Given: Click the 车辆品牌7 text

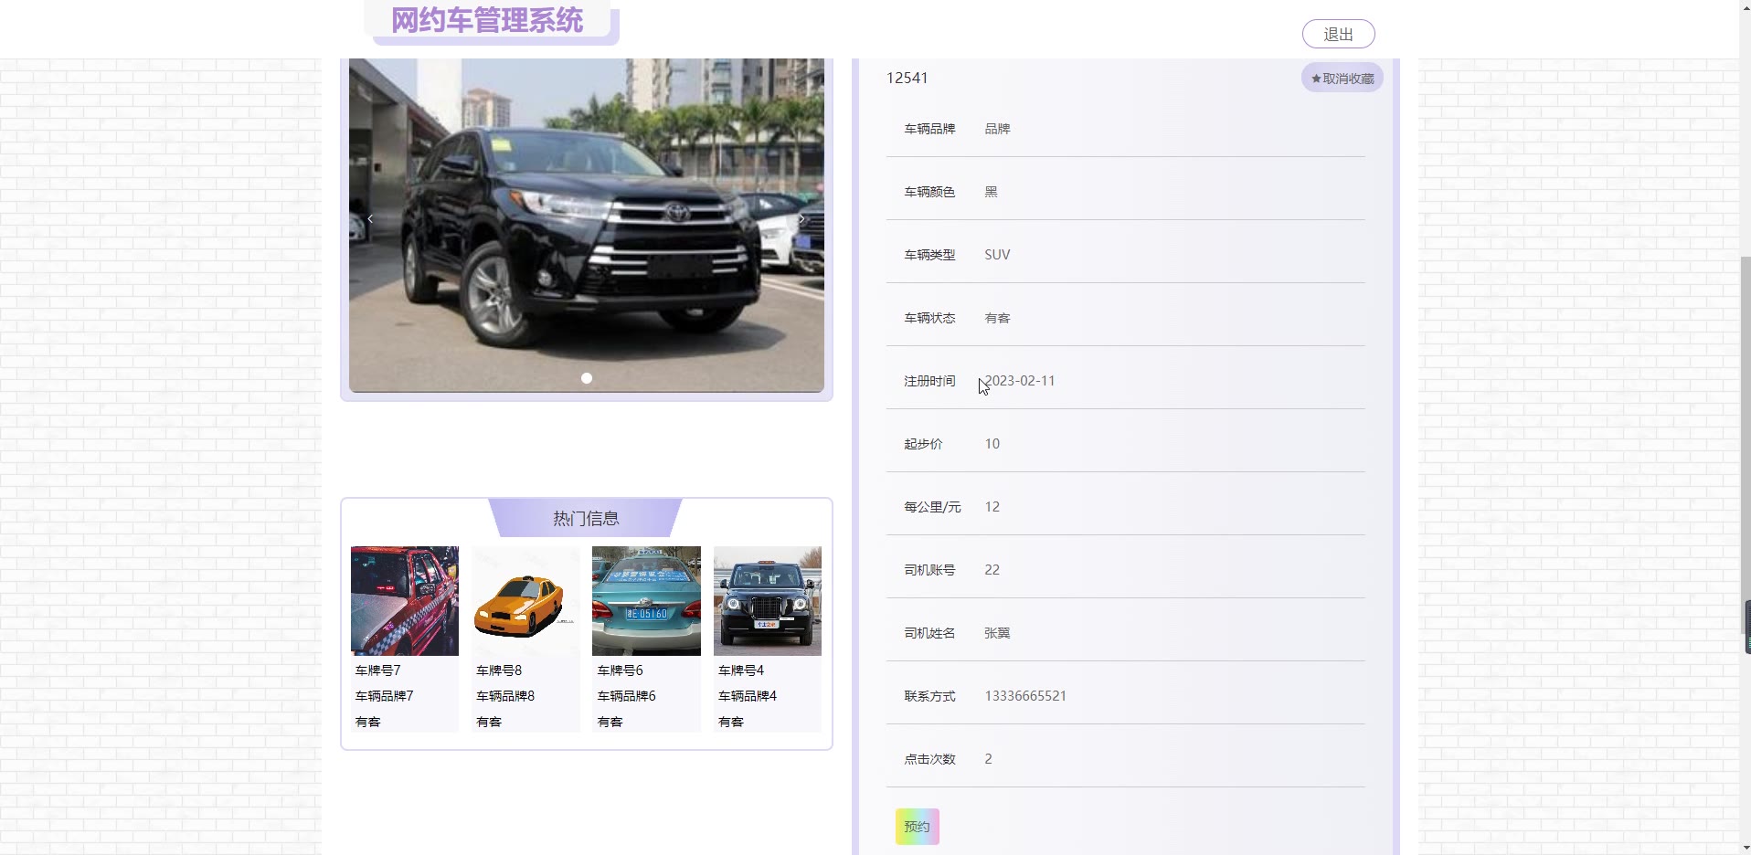Looking at the screenshot, I should pyautogui.click(x=384, y=696).
